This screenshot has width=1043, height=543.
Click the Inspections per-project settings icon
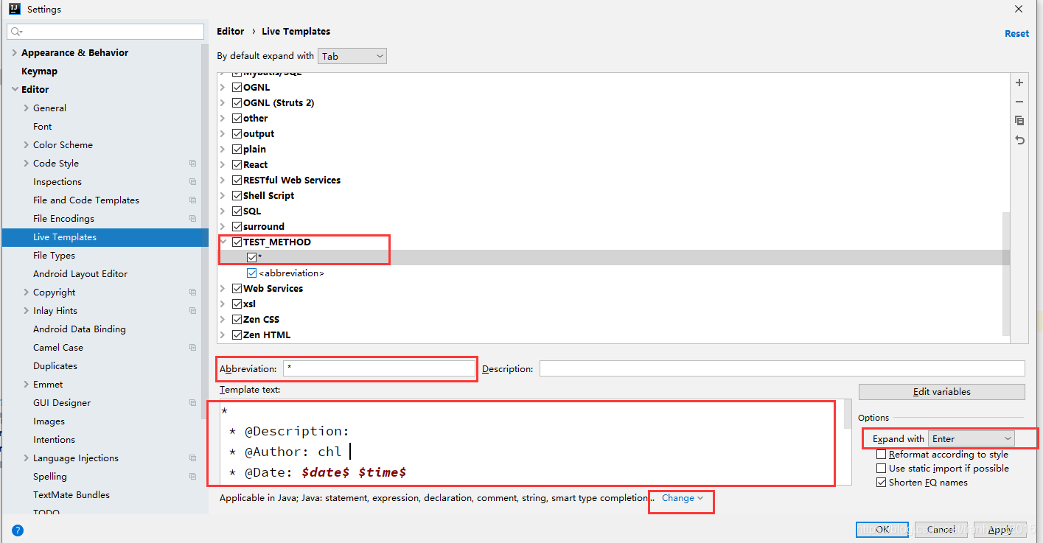click(192, 182)
